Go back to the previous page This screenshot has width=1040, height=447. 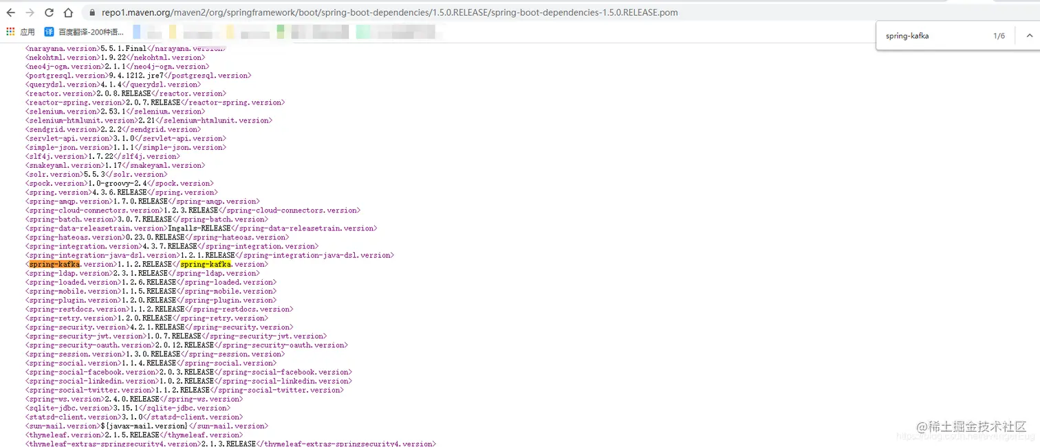point(11,13)
